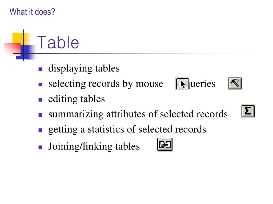Click the 'ueries' text fragment
The image size is (273, 204).
click(x=203, y=84)
